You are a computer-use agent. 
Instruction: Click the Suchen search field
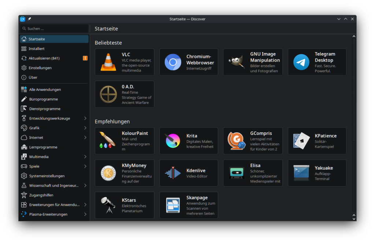[x=55, y=29]
